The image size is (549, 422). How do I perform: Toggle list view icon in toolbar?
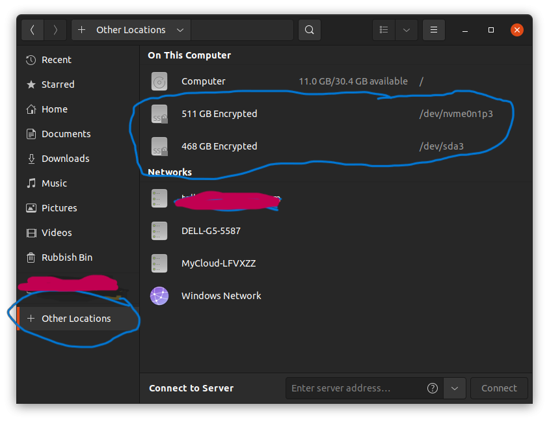tap(384, 30)
